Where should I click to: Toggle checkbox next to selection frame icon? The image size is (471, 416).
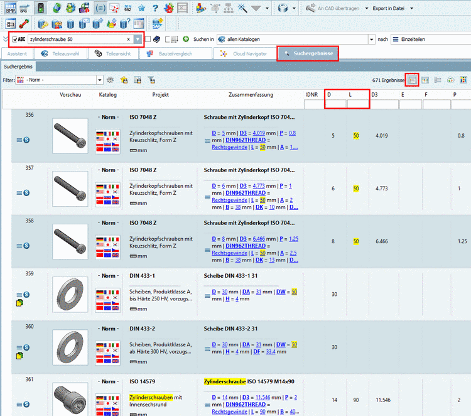[x=168, y=40]
